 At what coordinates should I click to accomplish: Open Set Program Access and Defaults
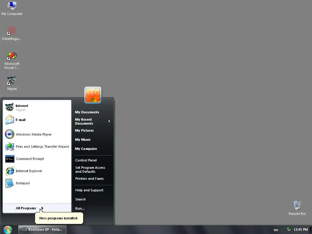coord(90,169)
